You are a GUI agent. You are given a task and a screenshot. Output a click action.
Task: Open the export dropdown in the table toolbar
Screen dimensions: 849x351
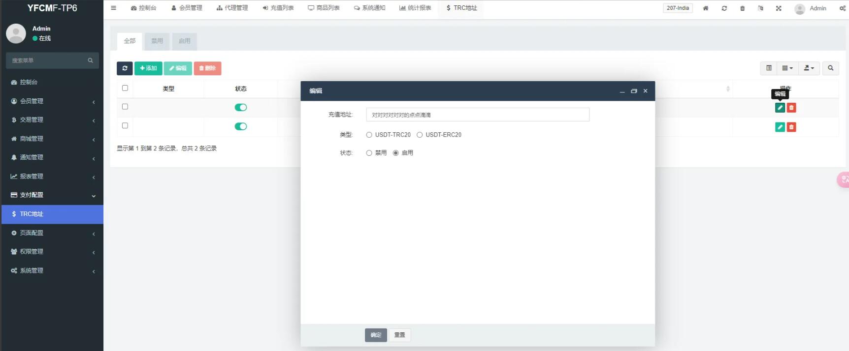809,68
